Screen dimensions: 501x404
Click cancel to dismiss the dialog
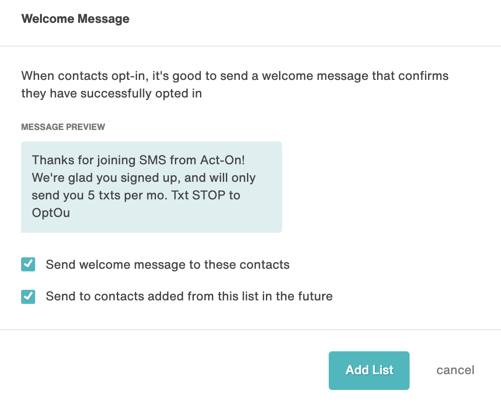tap(455, 370)
